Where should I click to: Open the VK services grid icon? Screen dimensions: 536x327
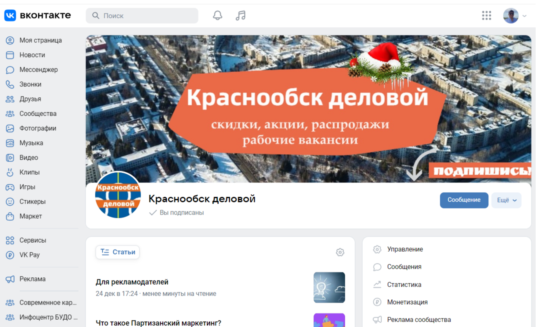tap(486, 15)
